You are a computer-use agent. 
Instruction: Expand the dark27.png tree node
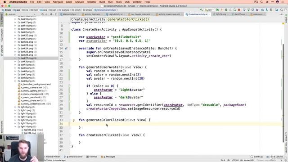click(15, 58)
